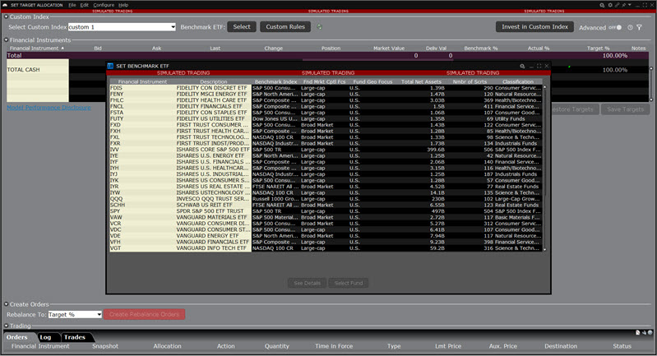The width and height of the screenshot is (657, 356).
Task: Click the Time In Force column header
Action: click(334, 346)
